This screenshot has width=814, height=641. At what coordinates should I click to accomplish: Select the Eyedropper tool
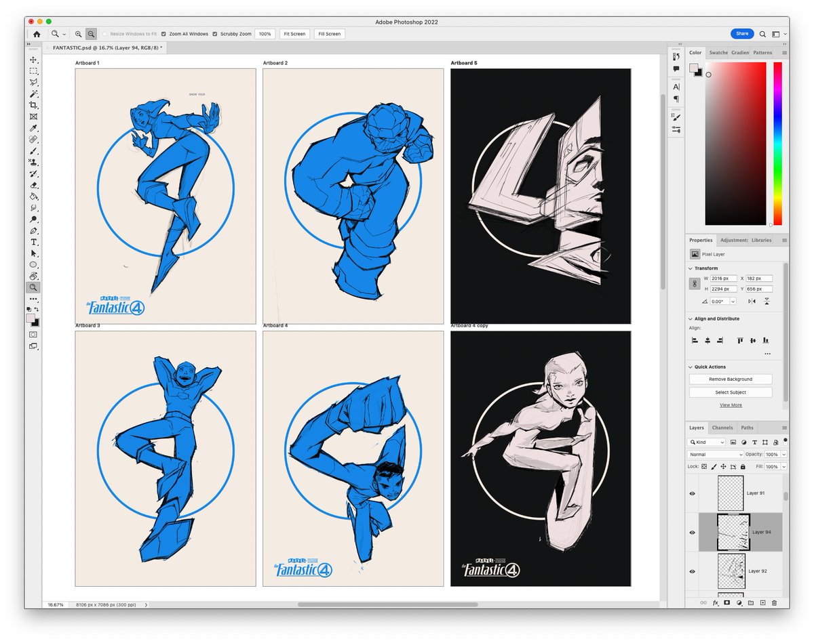(x=33, y=128)
